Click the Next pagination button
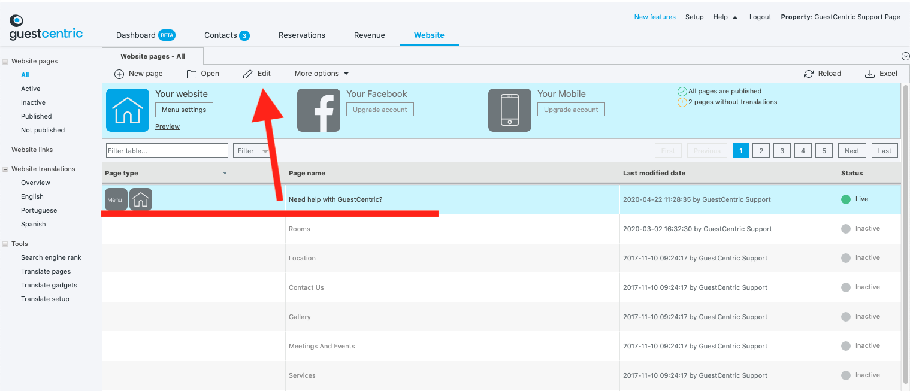The image size is (910, 391). [x=852, y=151]
